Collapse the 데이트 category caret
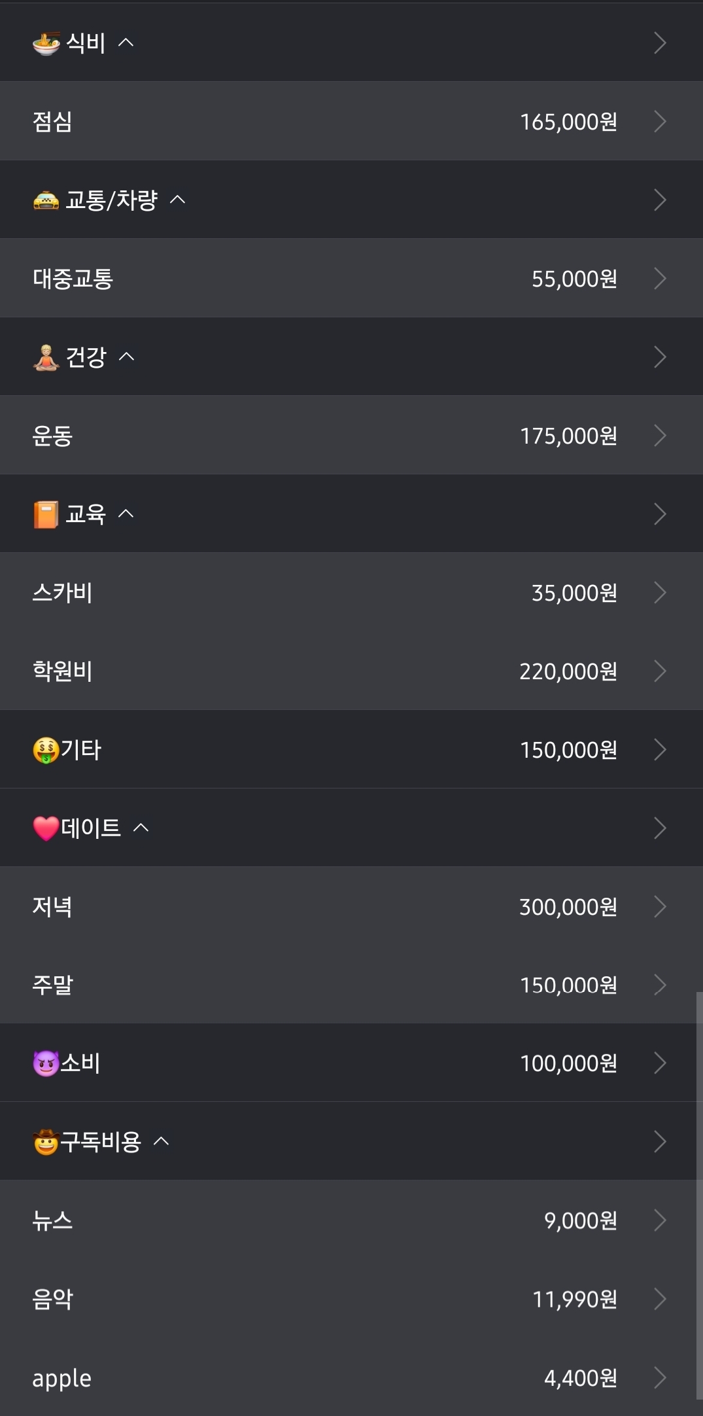703x1416 pixels. [141, 828]
